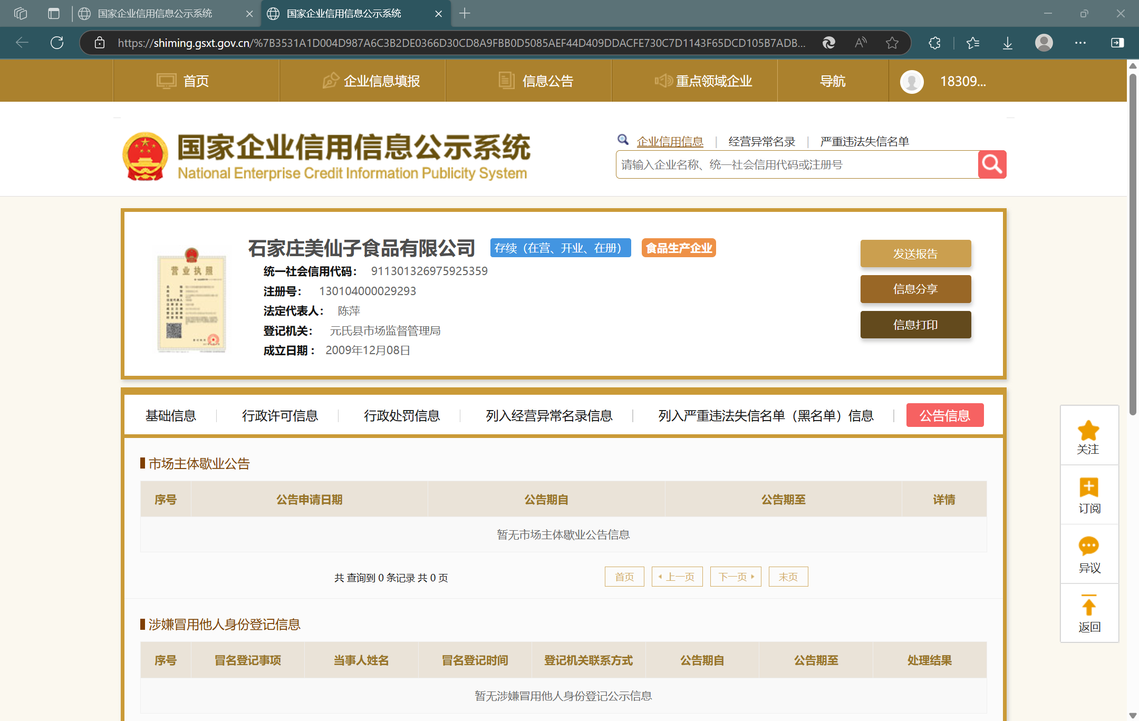This screenshot has width=1139, height=721.
Task: Open browser extensions puzzle icon
Action: coord(934,43)
